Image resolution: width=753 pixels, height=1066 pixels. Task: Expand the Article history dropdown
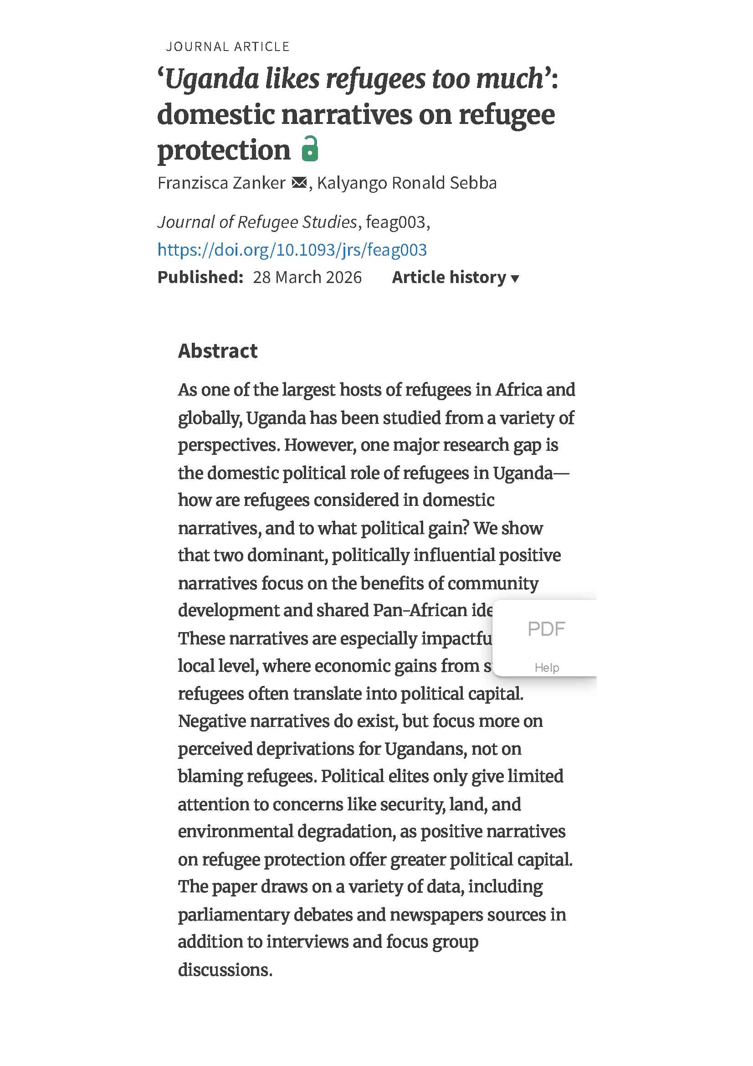[x=455, y=277]
